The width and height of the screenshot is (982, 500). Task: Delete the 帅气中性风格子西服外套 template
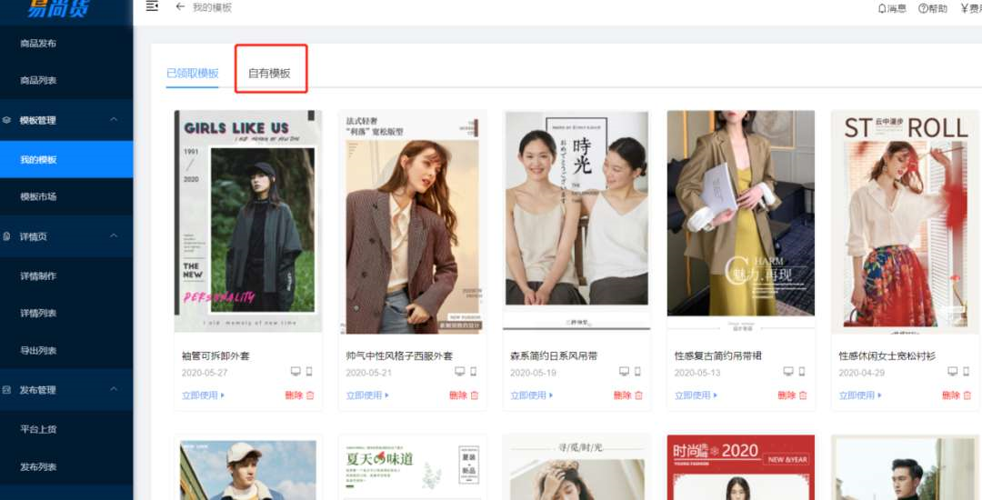click(x=464, y=395)
